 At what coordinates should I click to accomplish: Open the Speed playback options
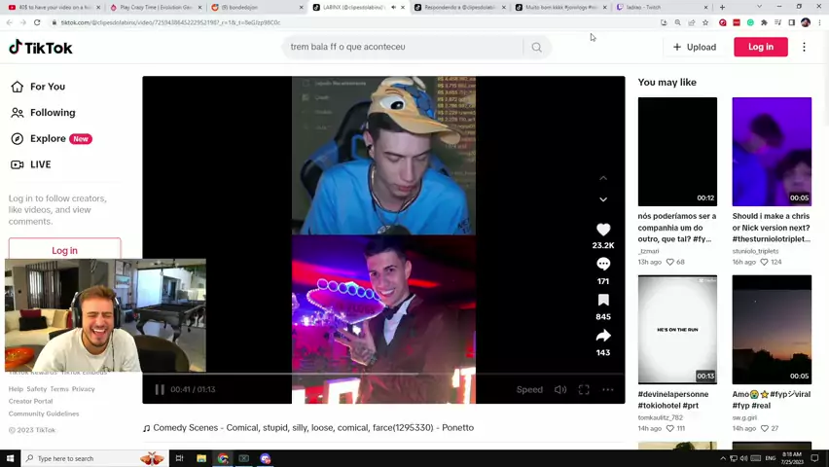pyautogui.click(x=529, y=389)
